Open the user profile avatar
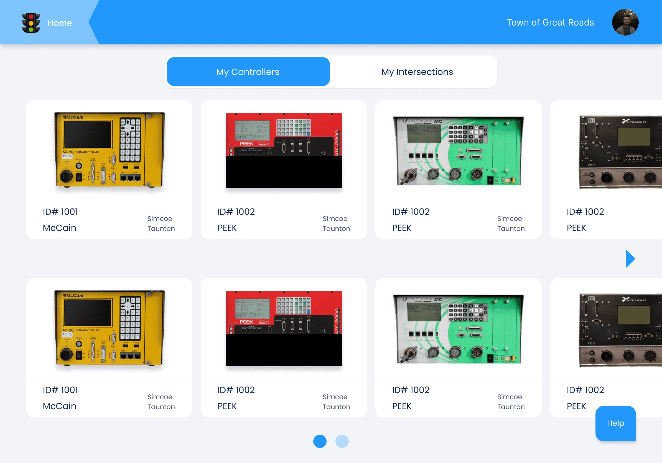The image size is (662, 463). (x=625, y=22)
